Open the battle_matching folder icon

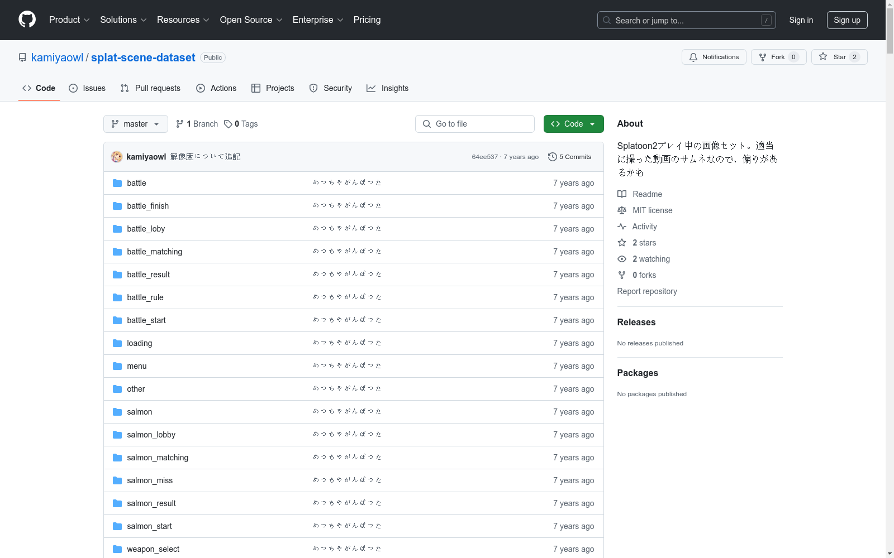117,252
